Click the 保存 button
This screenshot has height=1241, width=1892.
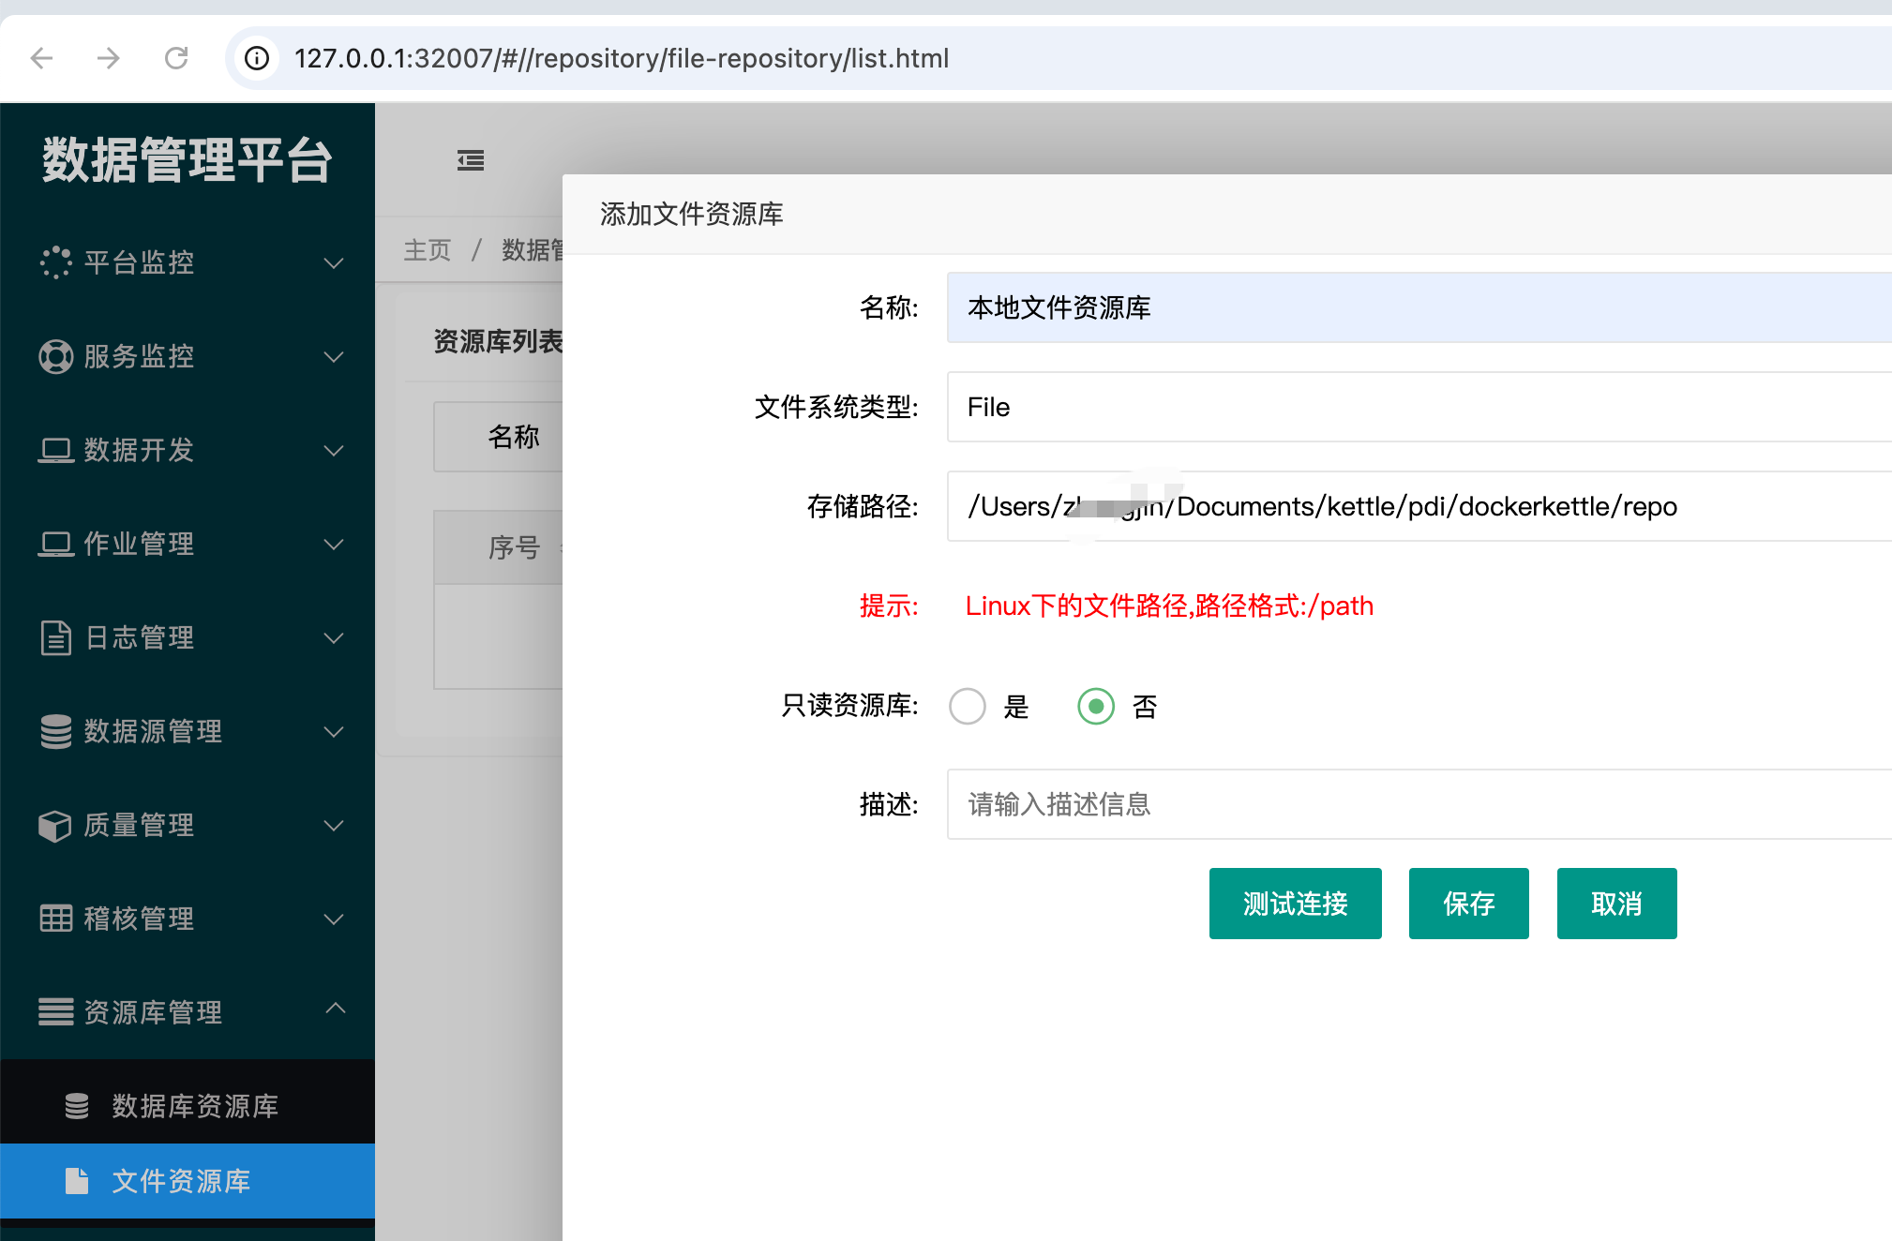coord(1468,904)
